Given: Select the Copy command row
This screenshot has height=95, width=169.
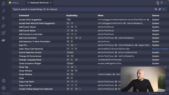Looking at the screenshot, I should (66, 78).
